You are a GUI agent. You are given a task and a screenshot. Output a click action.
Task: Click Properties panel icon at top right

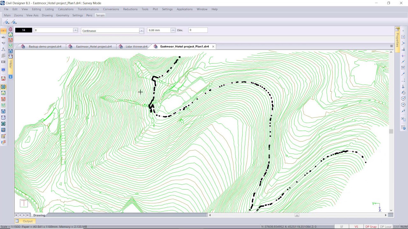397,29
